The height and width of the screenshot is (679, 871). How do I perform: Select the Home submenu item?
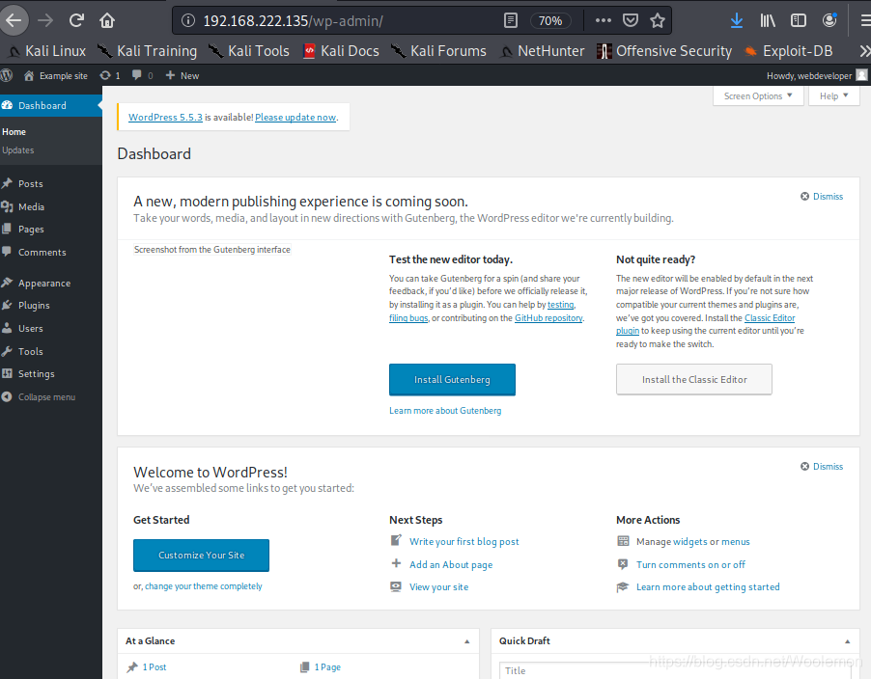(x=14, y=132)
